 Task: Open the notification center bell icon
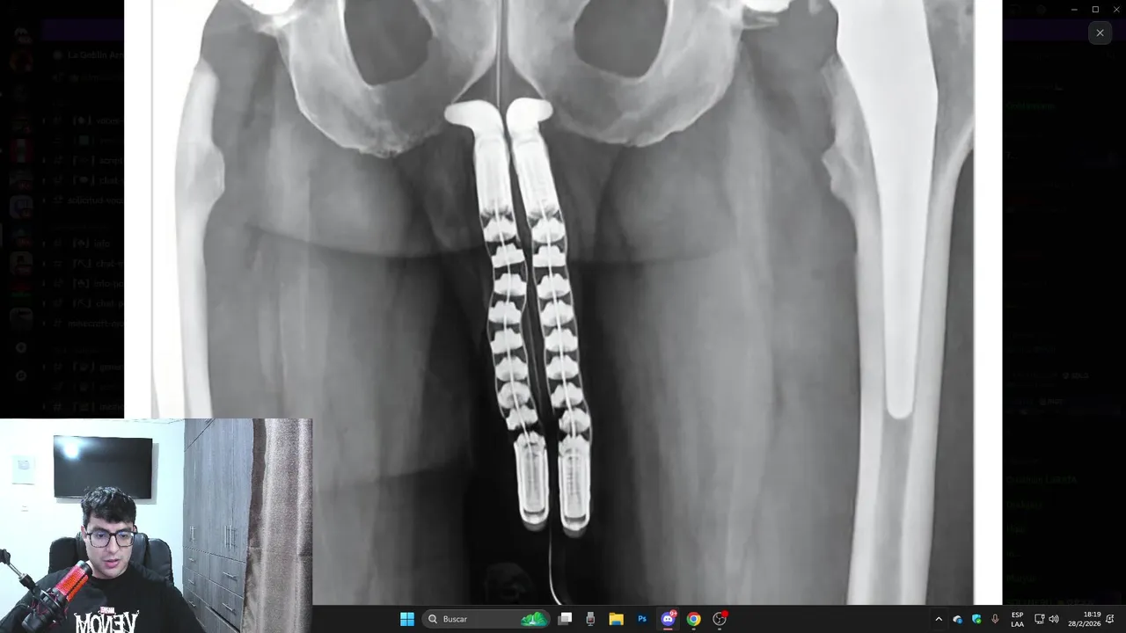(x=1111, y=619)
